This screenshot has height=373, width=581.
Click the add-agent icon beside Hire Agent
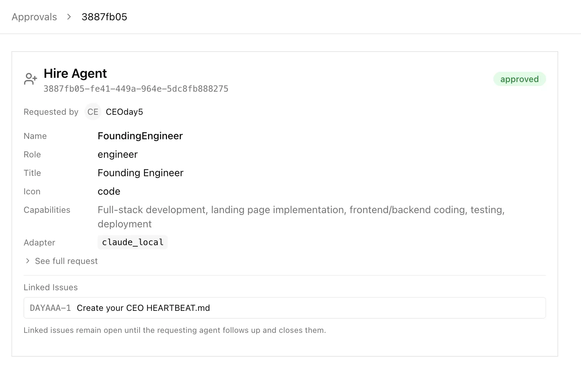click(x=30, y=79)
